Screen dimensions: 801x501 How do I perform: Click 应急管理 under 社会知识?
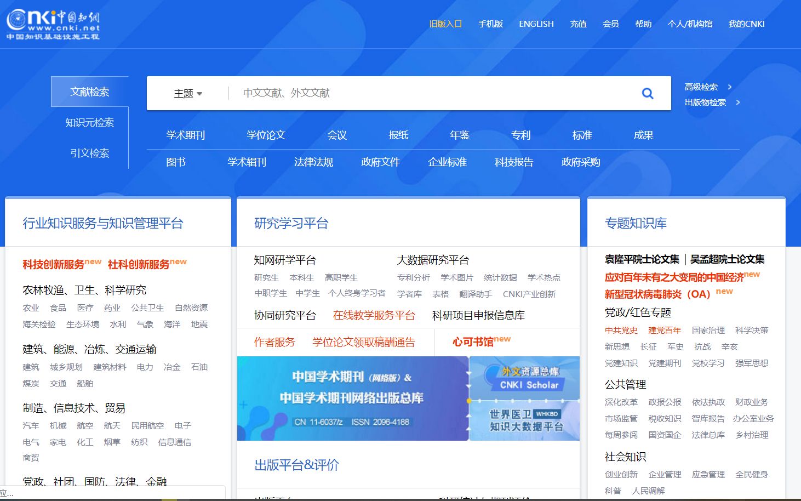tap(708, 474)
